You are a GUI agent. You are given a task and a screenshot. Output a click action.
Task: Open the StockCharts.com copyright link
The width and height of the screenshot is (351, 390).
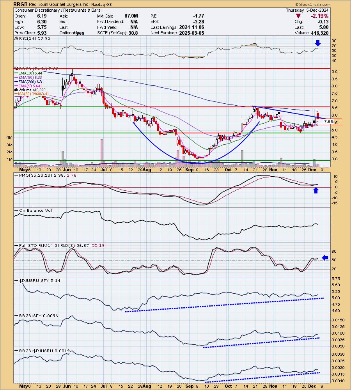[313, 4]
